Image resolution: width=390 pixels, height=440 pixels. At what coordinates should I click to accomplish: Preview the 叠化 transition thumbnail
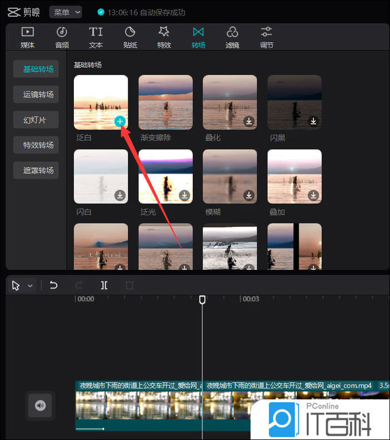tap(230, 102)
